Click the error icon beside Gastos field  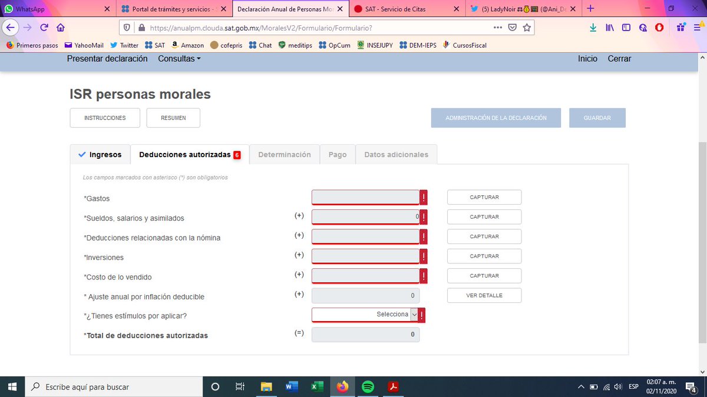point(424,197)
